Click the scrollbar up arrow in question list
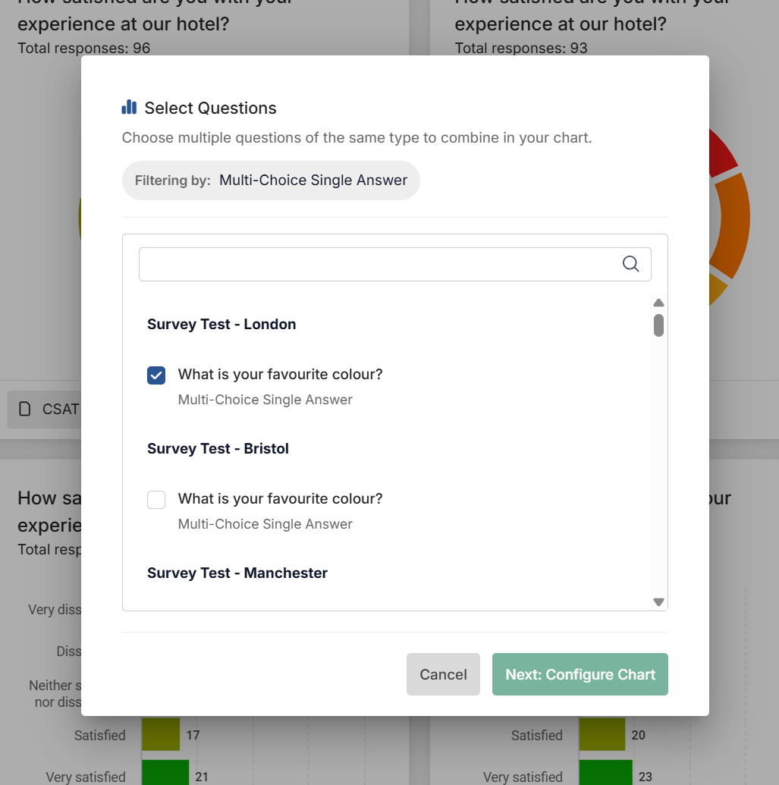779x785 pixels. click(x=658, y=303)
